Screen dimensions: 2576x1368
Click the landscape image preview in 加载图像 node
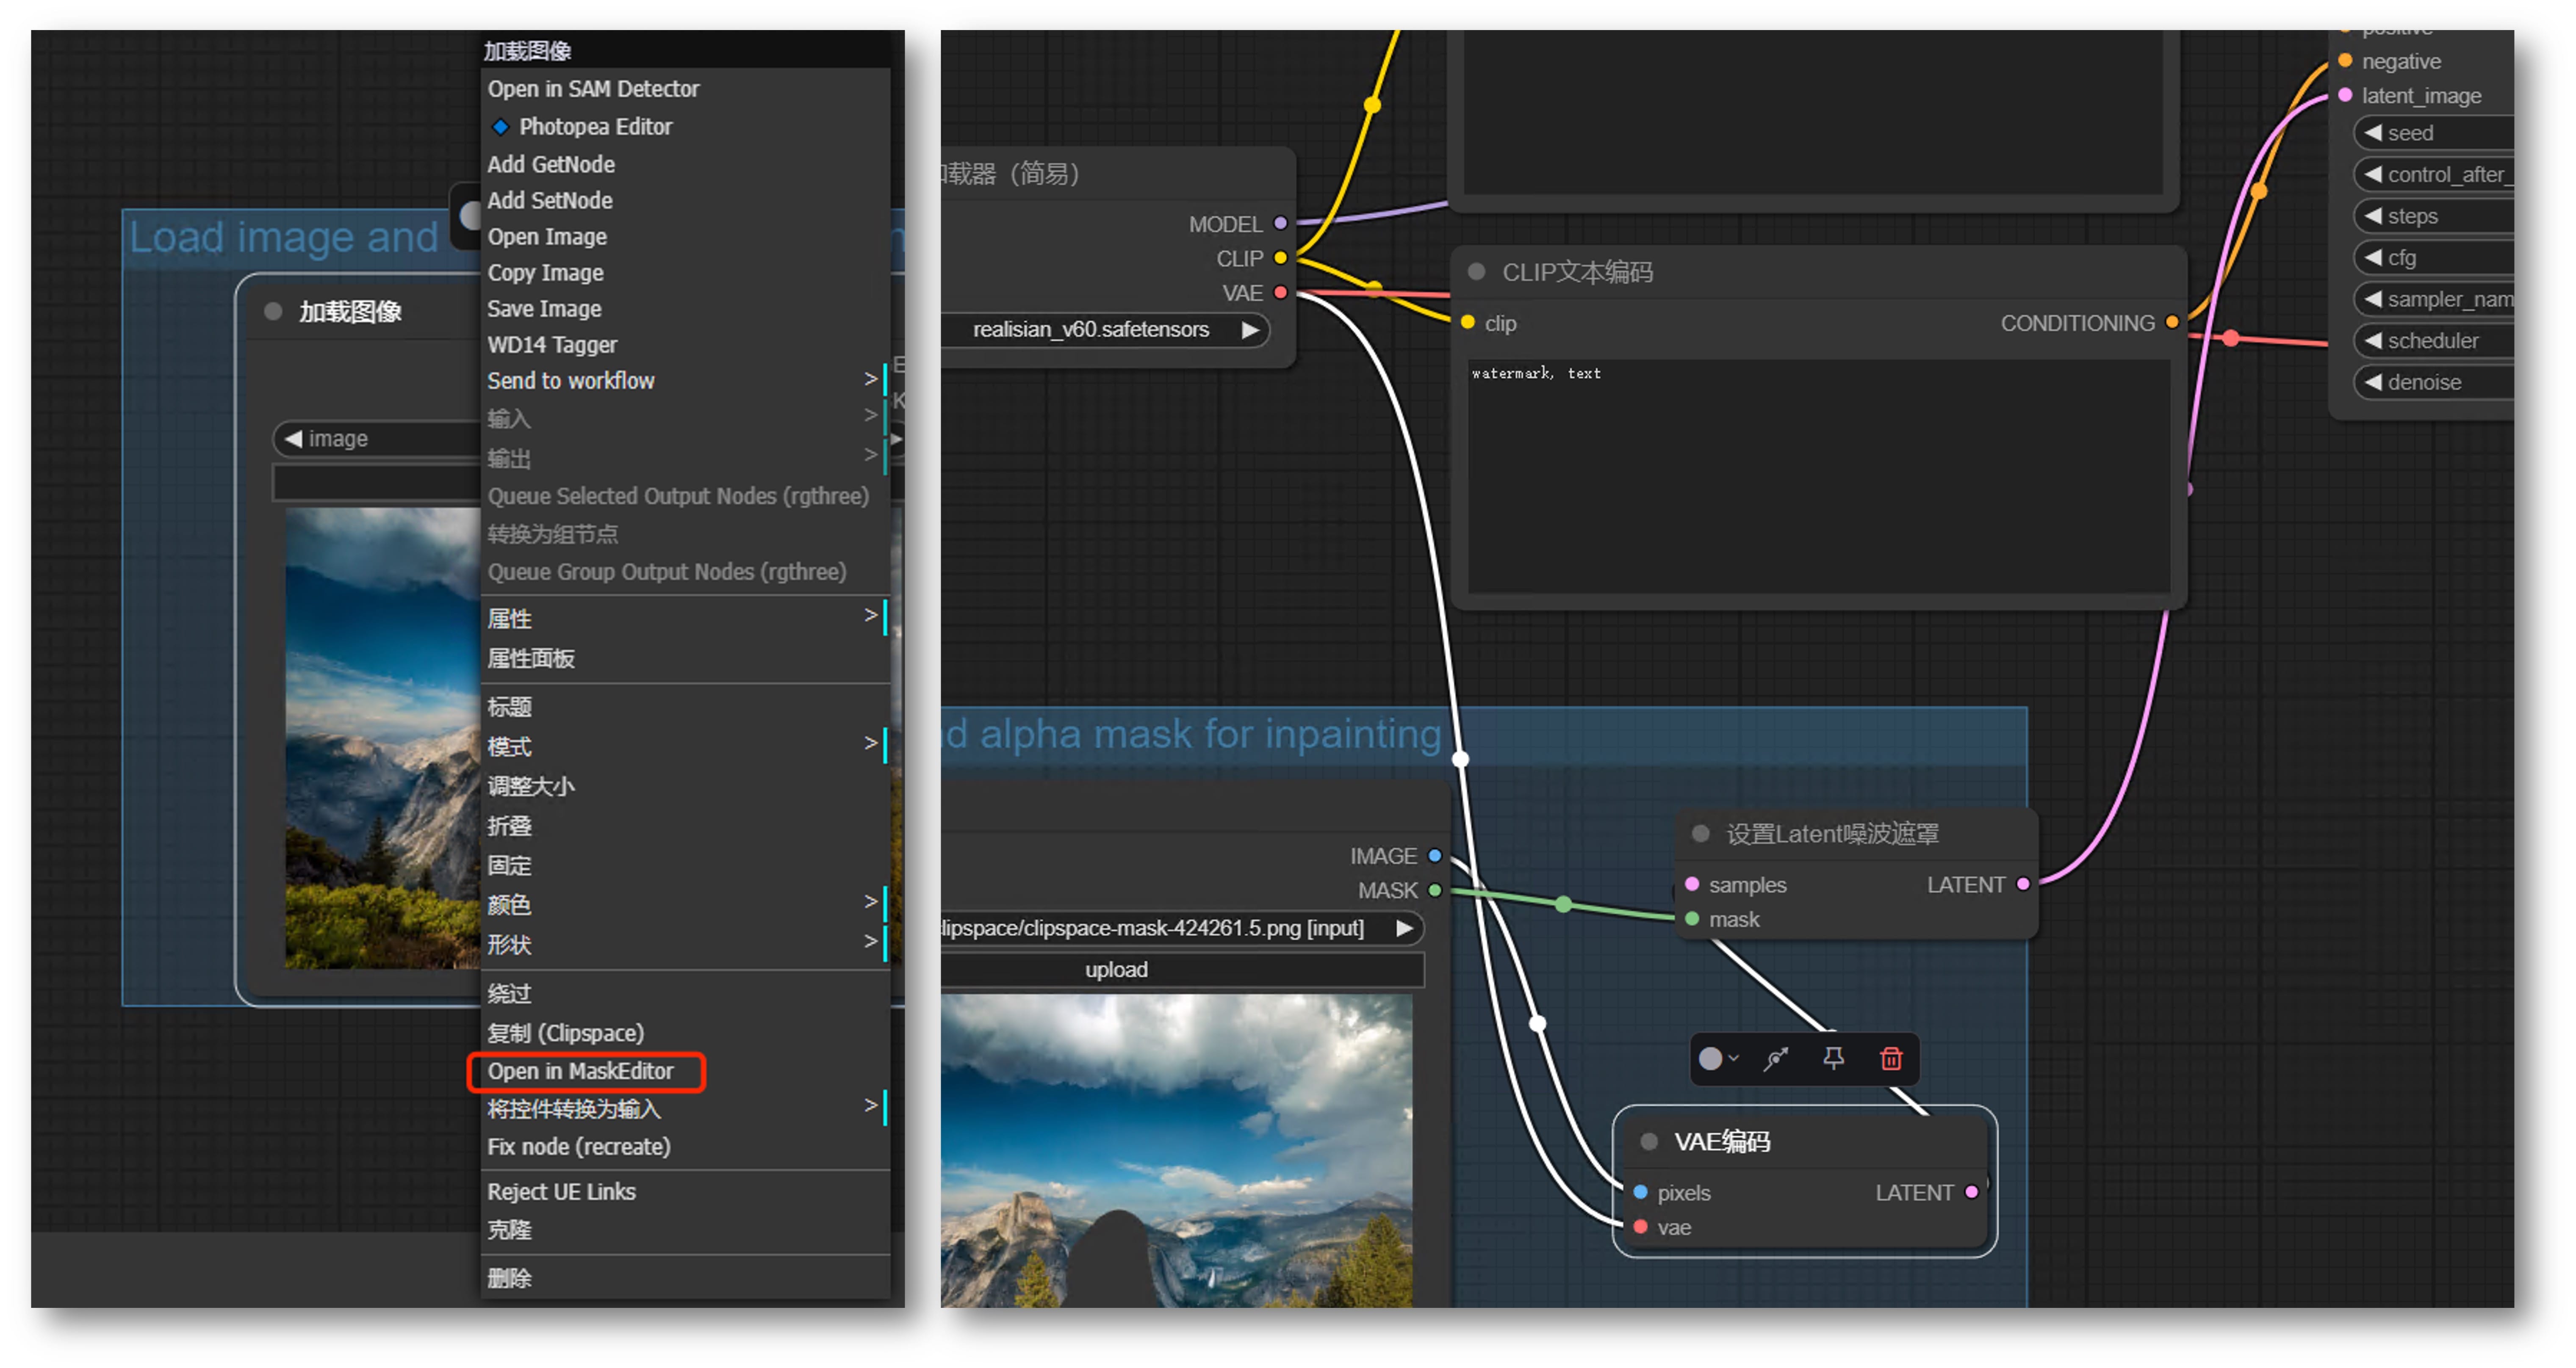pos(382,737)
